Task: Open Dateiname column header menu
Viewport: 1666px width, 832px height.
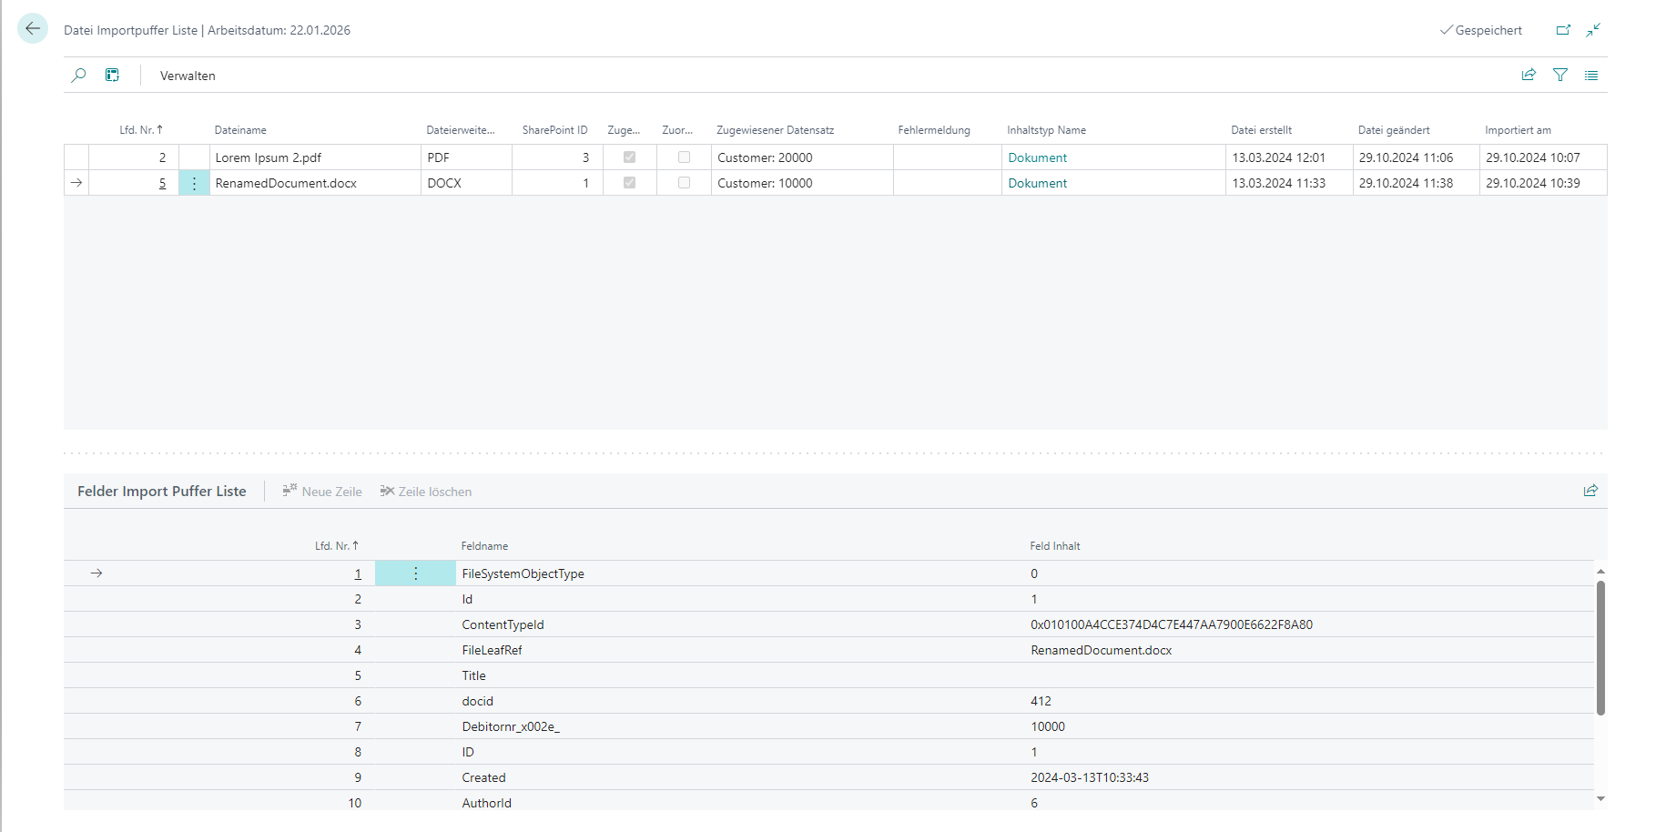Action: click(240, 130)
